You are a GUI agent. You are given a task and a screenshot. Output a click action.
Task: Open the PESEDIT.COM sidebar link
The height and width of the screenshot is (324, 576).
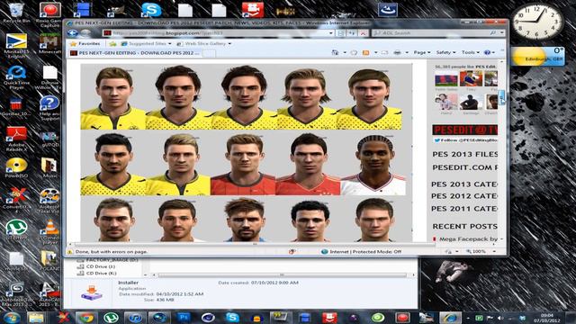(465, 167)
